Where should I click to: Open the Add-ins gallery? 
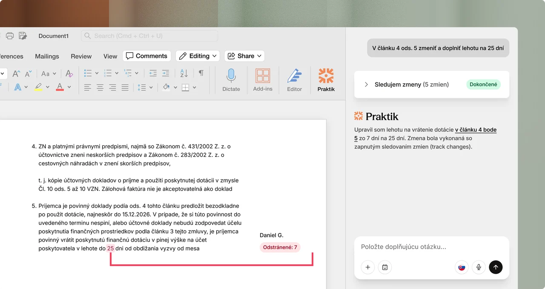pos(263,79)
